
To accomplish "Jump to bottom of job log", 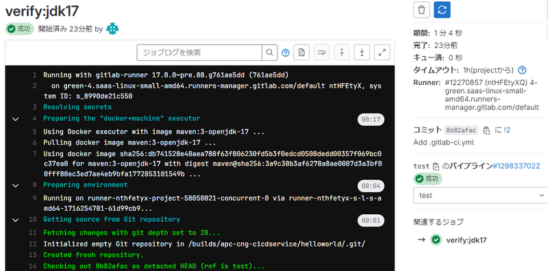I will tap(362, 53).
